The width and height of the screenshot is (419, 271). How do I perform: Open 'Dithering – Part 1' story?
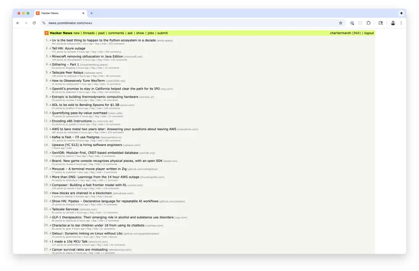[x=65, y=65]
